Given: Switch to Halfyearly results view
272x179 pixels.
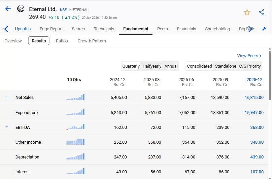Looking at the screenshot, I should 152,66.
